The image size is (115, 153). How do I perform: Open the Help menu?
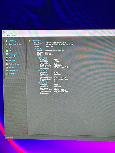[14, 35]
